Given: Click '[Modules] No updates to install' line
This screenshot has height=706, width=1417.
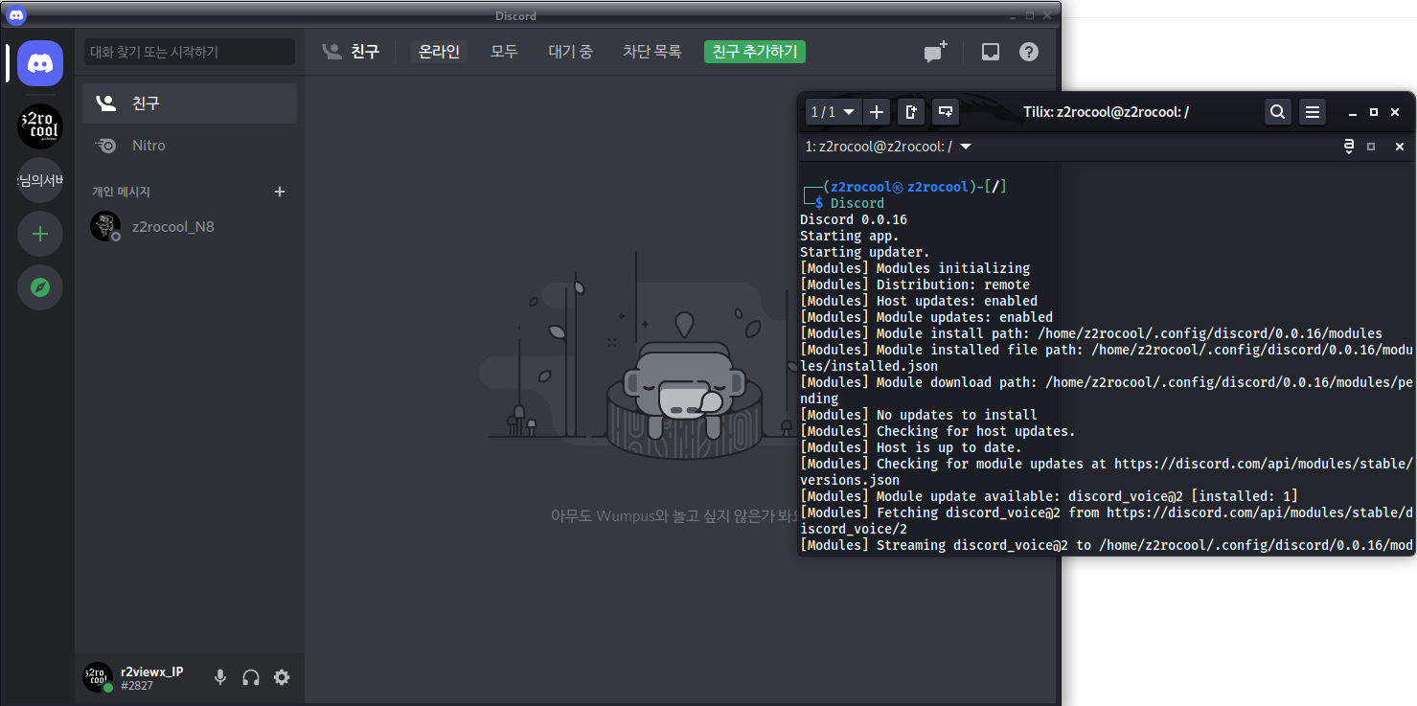Looking at the screenshot, I should (x=919, y=415).
